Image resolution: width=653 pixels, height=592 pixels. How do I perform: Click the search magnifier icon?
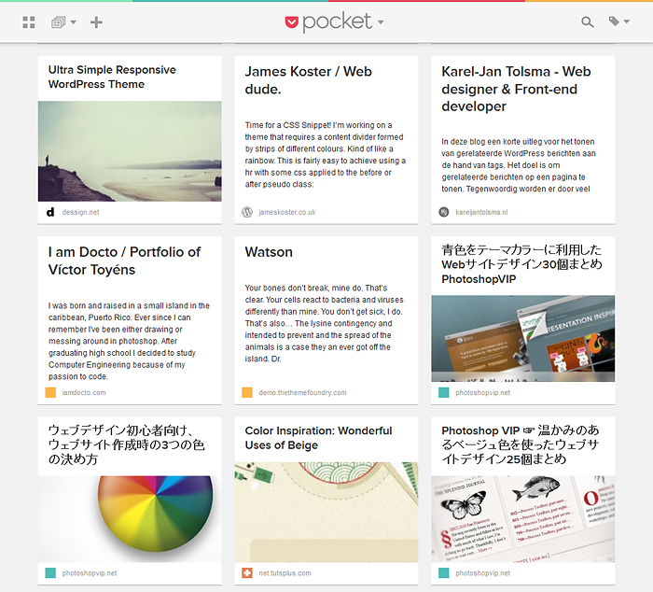pyautogui.click(x=587, y=22)
